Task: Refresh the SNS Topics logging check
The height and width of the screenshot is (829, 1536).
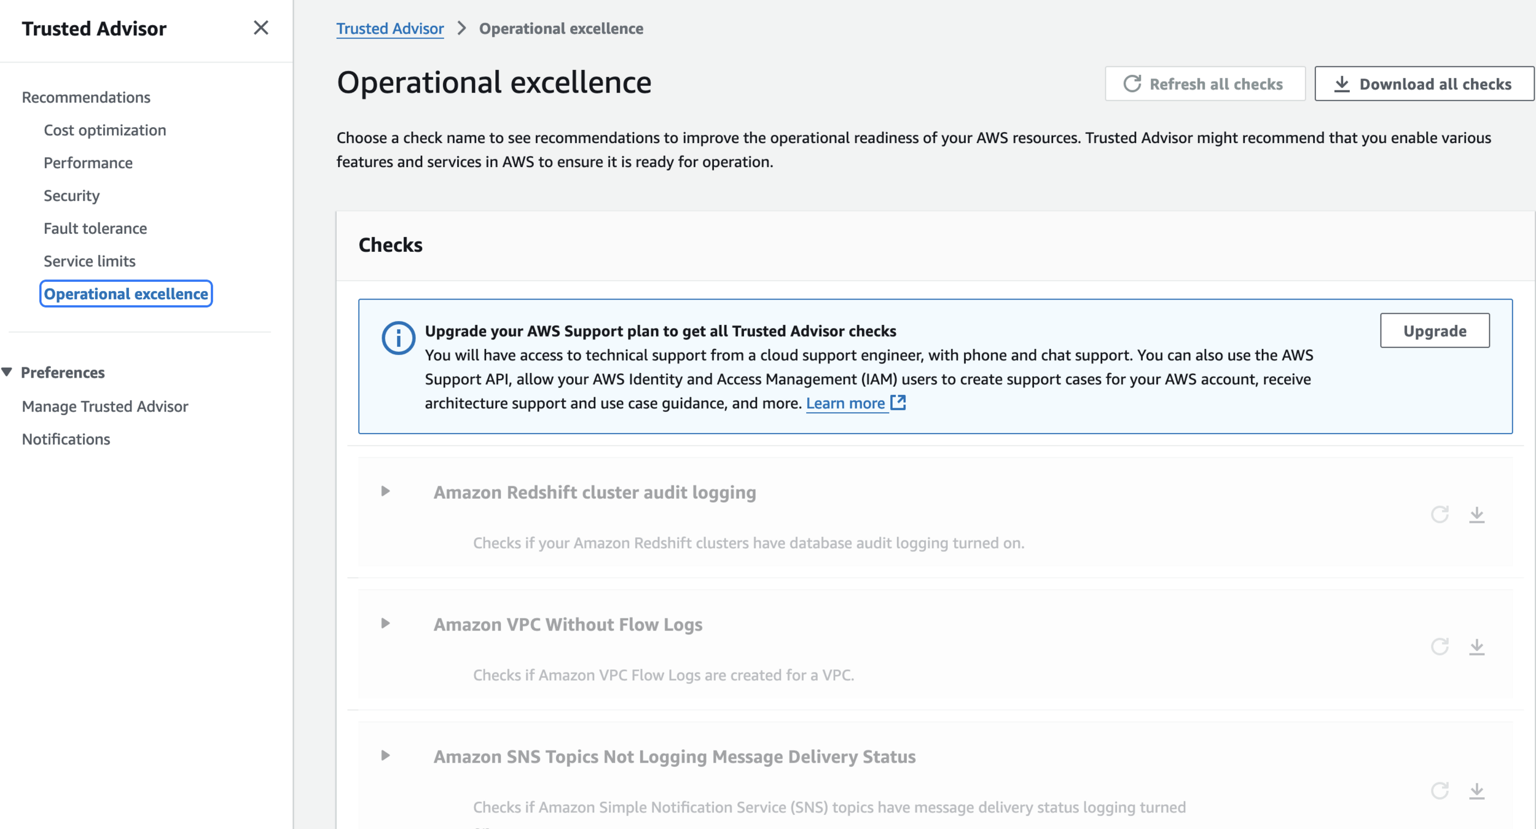Action: coord(1440,791)
